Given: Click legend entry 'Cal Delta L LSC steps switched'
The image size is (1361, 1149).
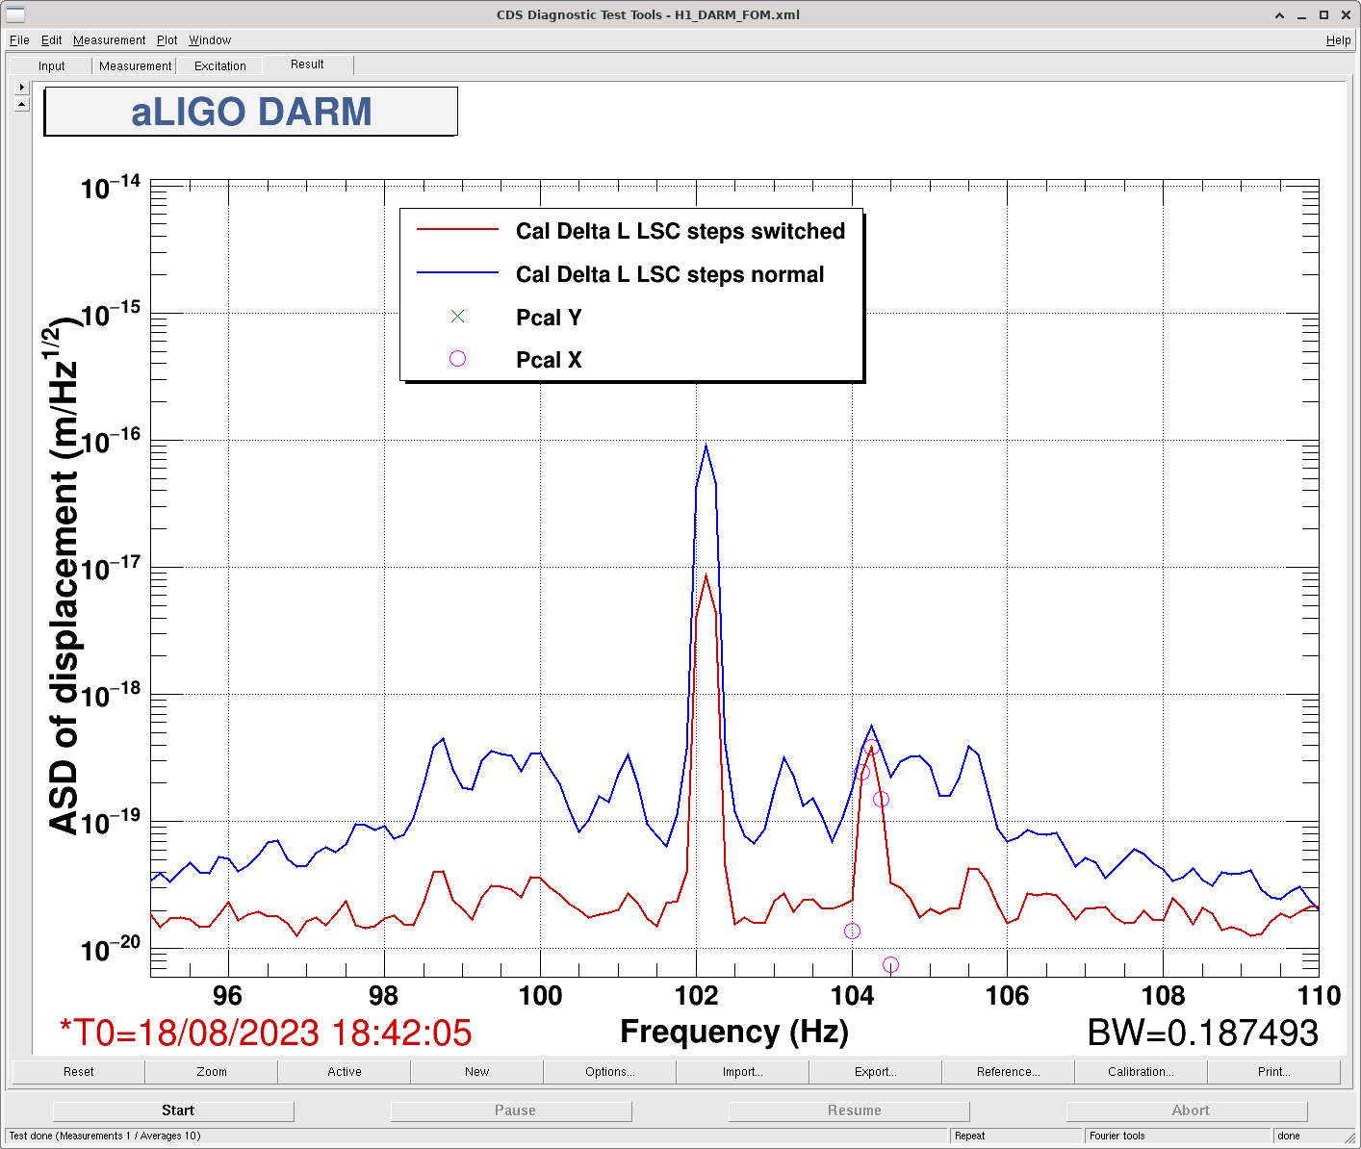Looking at the screenshot, I should click(680, 232).
